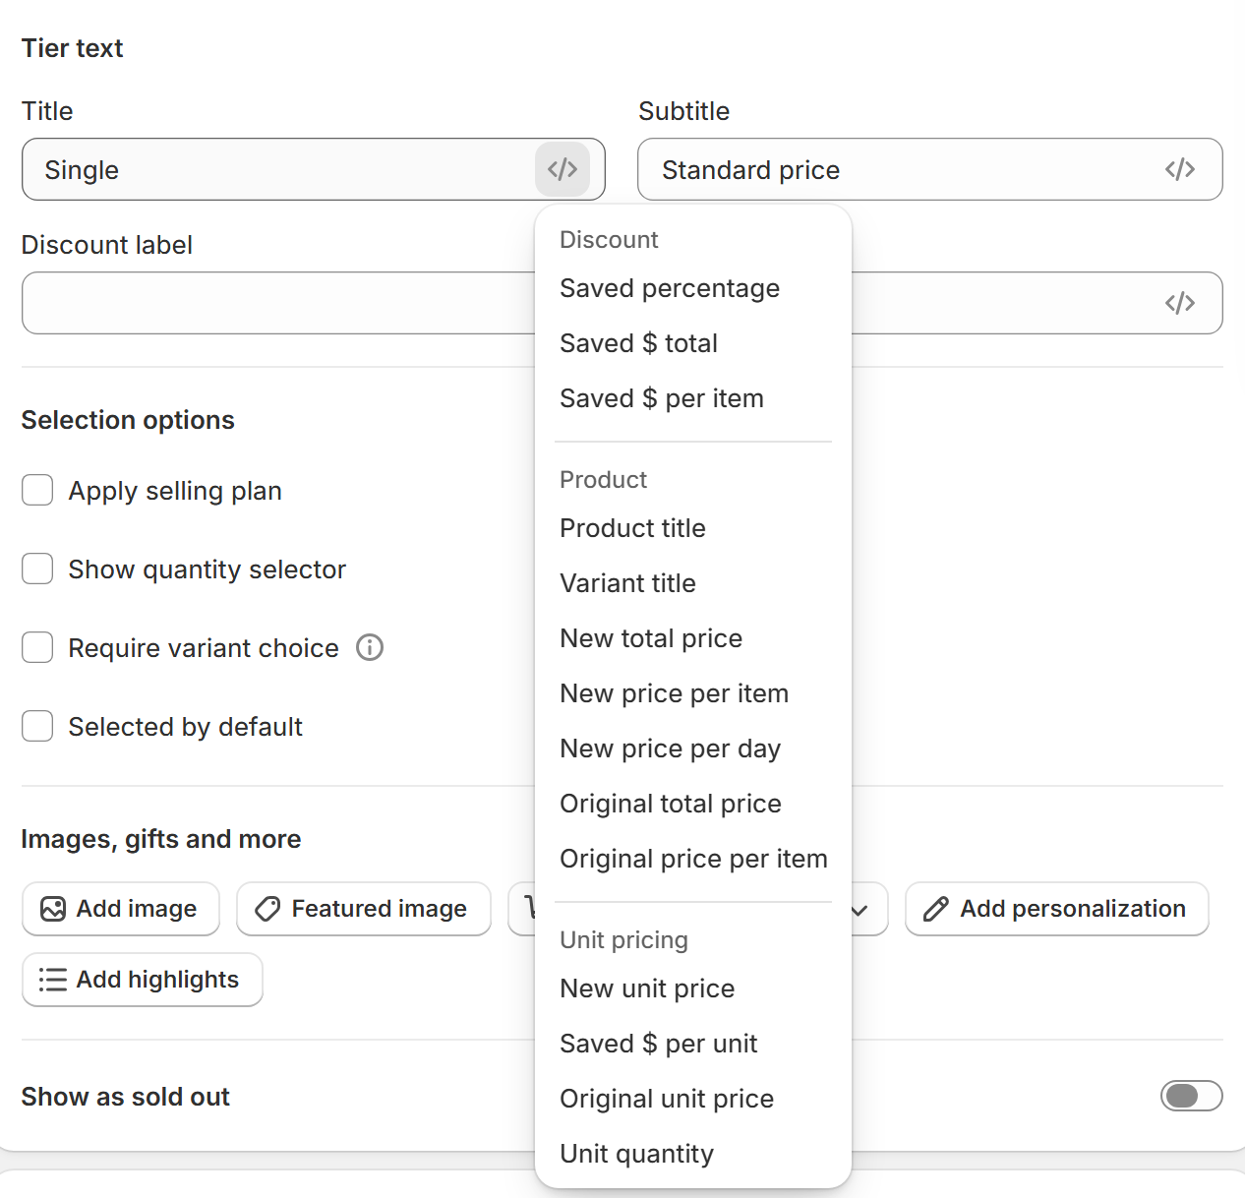Click the Featured image button

364,909
